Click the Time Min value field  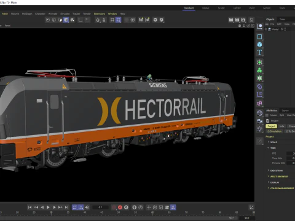coord(291,158)
